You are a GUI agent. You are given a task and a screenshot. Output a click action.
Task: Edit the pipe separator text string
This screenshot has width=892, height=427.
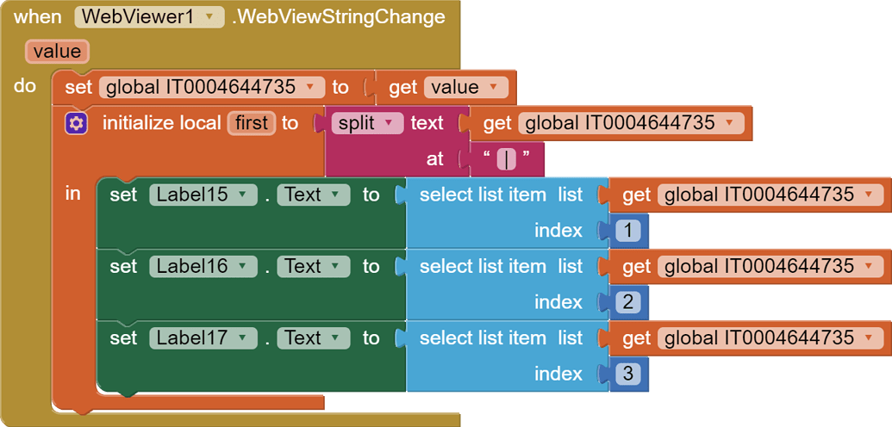coord(506,159)
